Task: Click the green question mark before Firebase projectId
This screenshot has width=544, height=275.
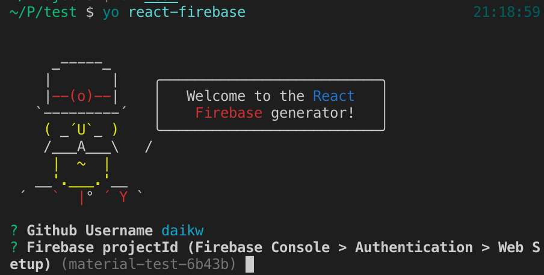Action: [14, 247]
